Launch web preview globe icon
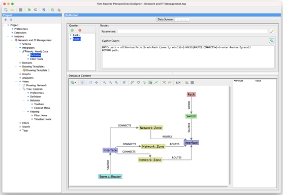 tap(52, 10)
